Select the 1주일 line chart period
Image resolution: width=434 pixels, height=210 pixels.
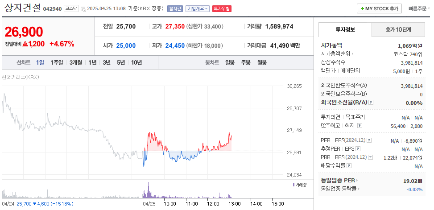coord(57,63)
